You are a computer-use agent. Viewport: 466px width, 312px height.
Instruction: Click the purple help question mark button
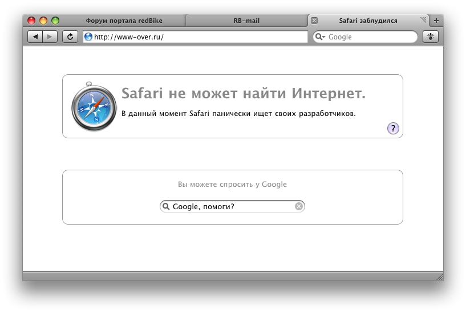coord(393,129)
